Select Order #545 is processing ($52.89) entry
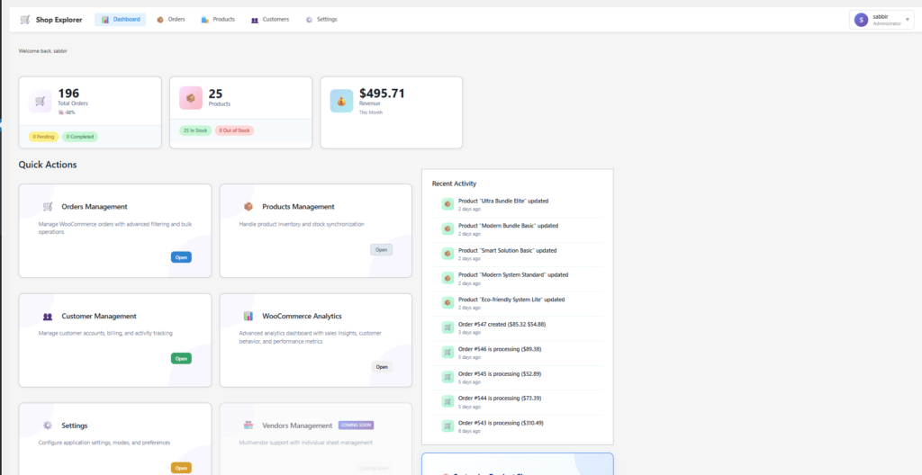 click(518, 378)
